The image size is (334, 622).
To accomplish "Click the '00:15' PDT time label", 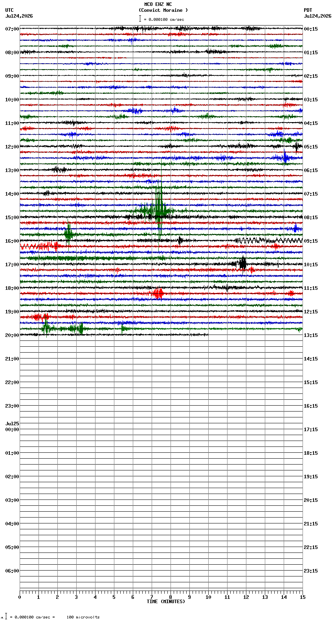I will point(311,29).
